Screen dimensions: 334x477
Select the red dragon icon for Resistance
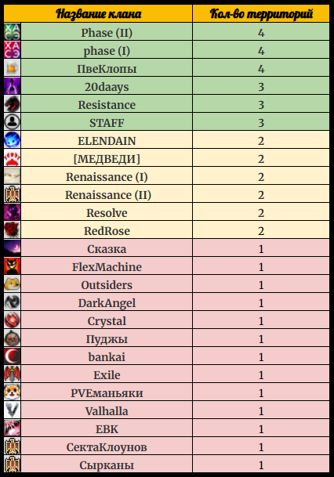click(13, 103)
